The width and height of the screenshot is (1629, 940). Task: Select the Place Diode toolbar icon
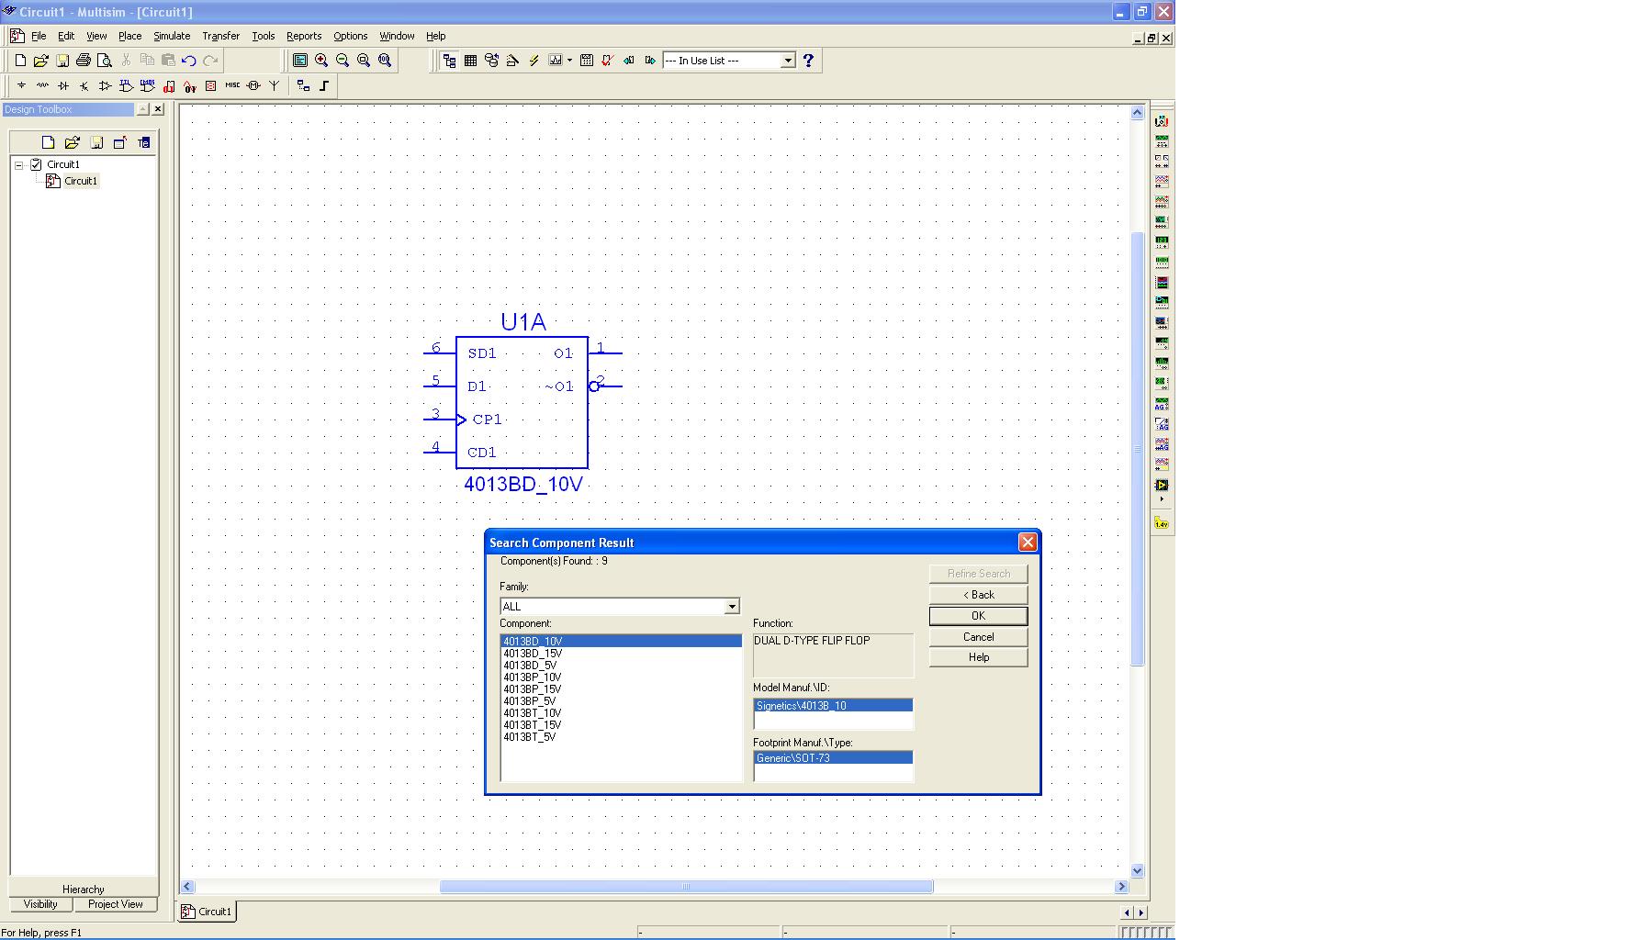pos(63,86)
